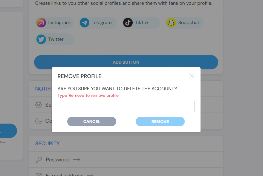Click the Security section heading
Viewport: 263px width, 176px height.
point(48,144)
